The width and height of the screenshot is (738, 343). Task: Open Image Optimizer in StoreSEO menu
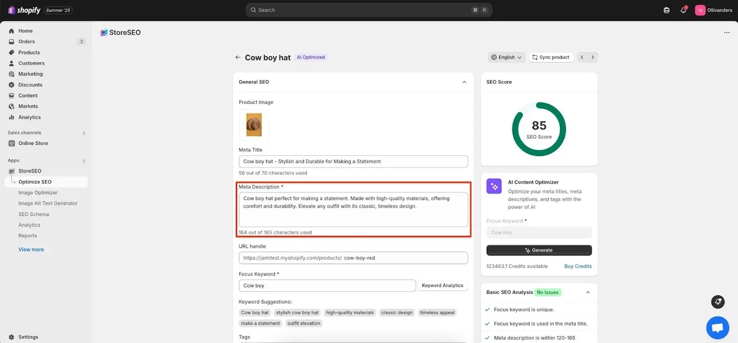click(x=38, y=193)
